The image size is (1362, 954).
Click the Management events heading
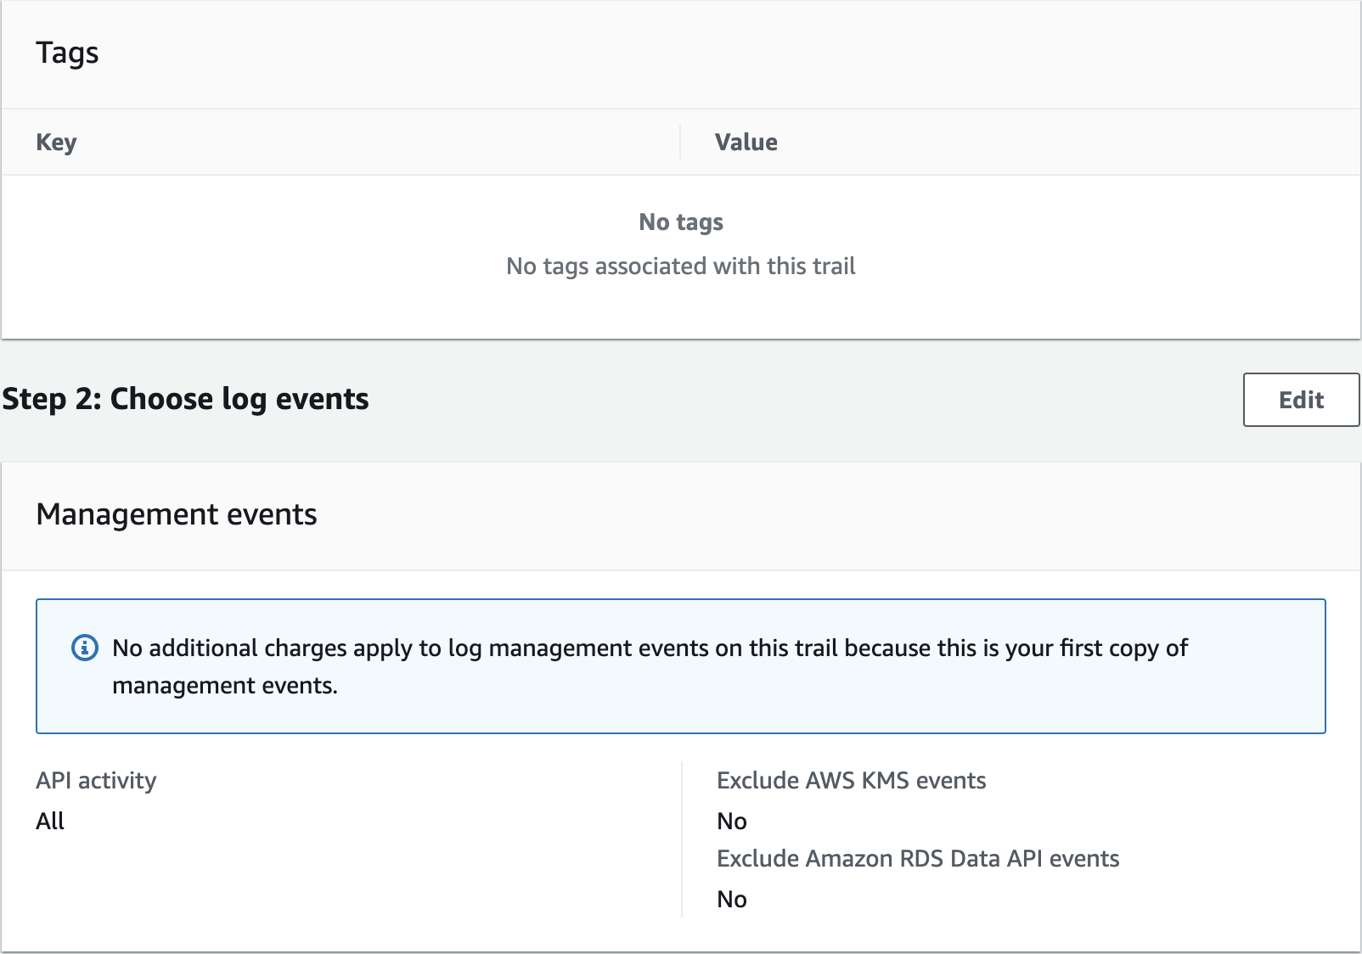(177, 514)
